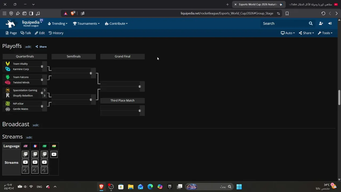Image resolution: width=341 pixels, height=192 pixels.
Task: Open the Edit tab
Action: [40, 33]
